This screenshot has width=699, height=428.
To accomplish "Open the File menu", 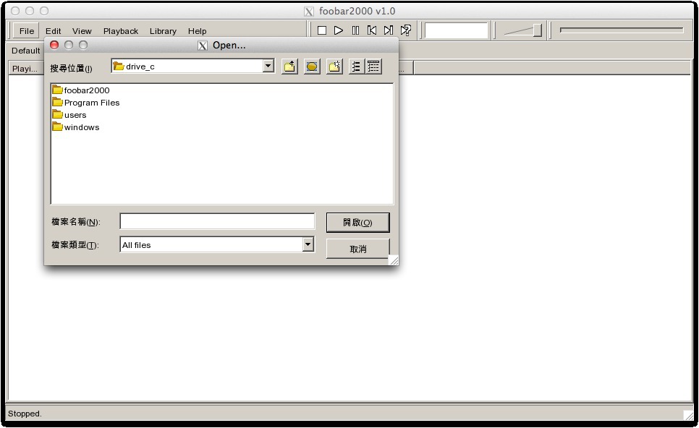I will tap(26, 31).
